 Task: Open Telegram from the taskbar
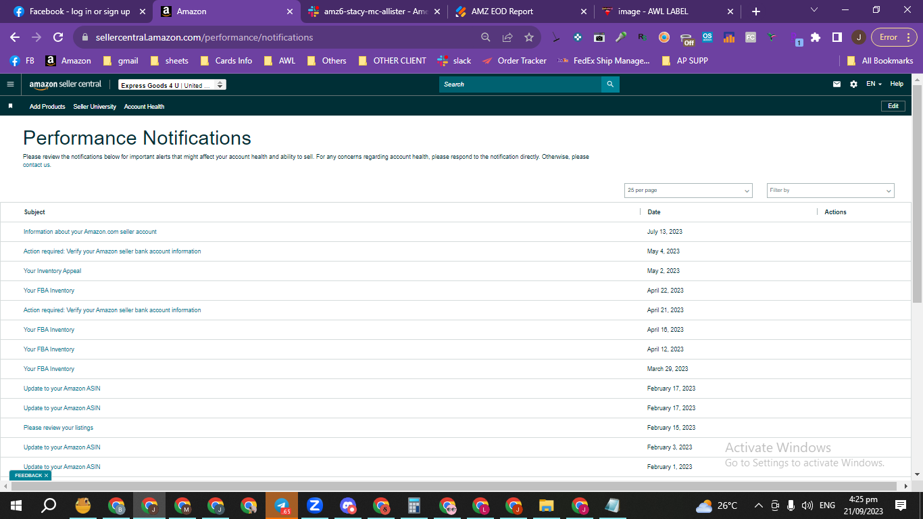[x=282, y=505]
